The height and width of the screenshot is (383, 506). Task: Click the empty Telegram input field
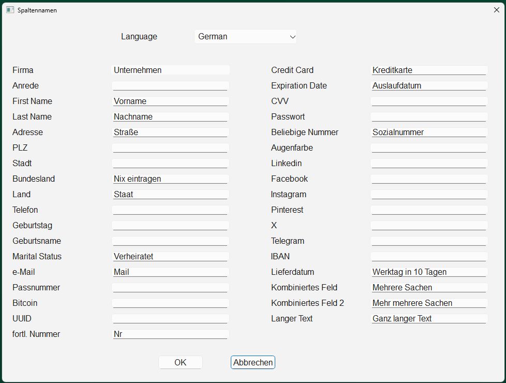(x=429, y=241)
